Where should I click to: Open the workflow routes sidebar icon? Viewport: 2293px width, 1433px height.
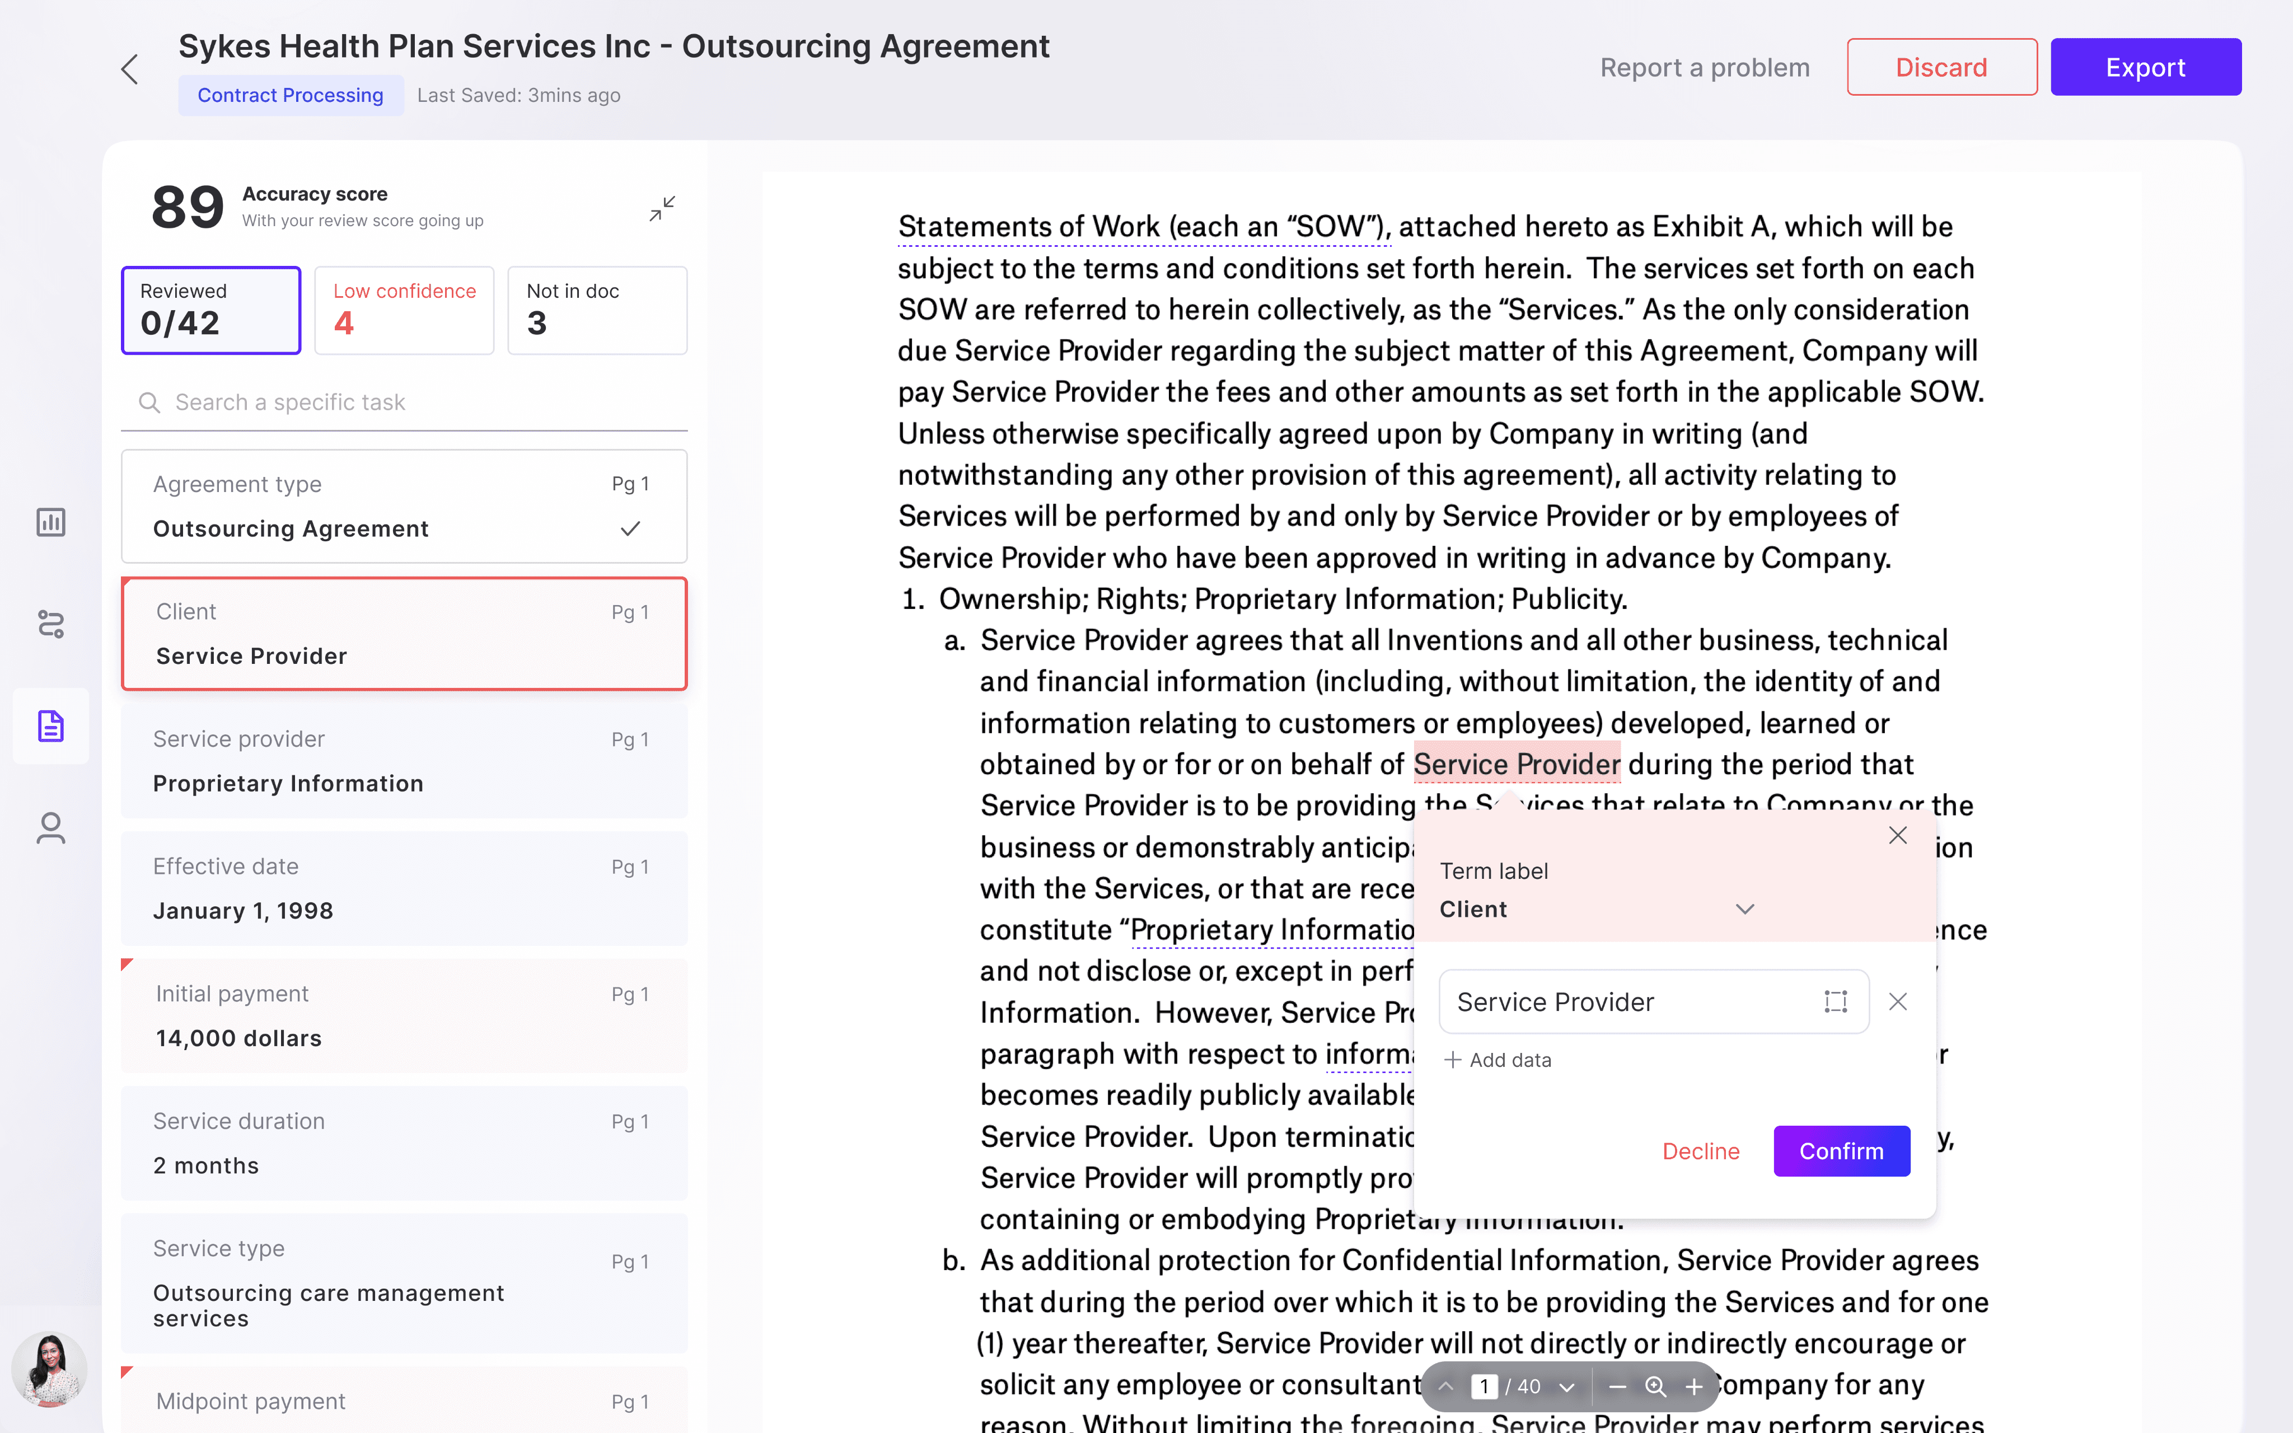pos(50,624)
